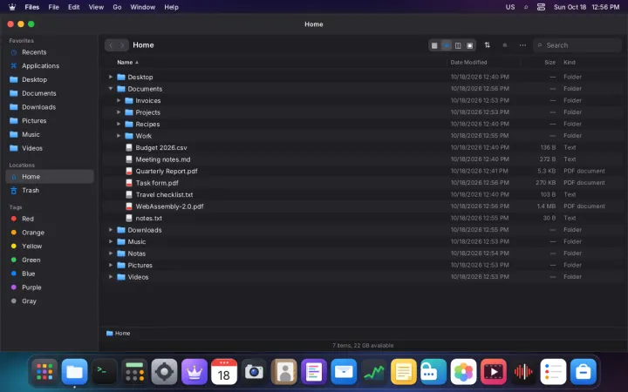Open the Go menu
This screenshot has width=628, height=392.
coord(117,7)
